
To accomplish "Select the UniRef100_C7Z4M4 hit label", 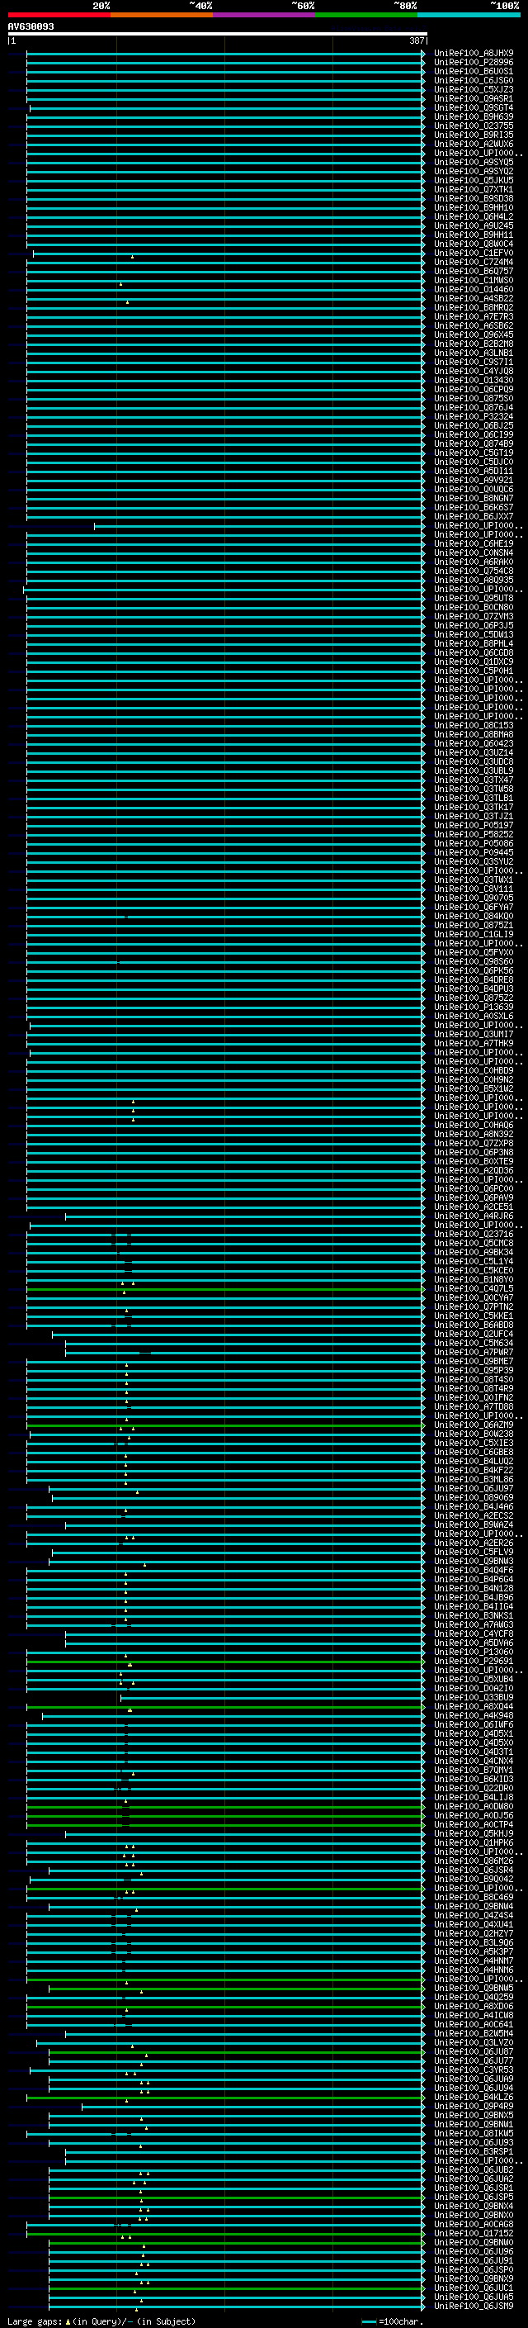I will (474, 262).
